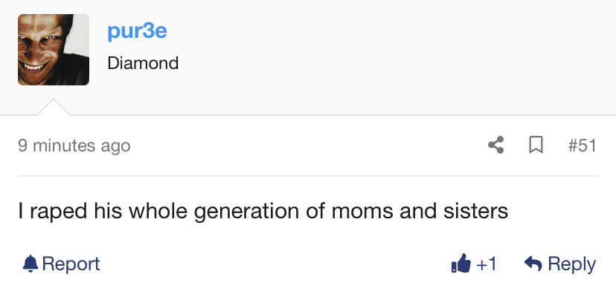Select the Report text link
Image resolution: width=616 pixels, height=291 pixels.
pyautogui.click(x=71, y=264)
